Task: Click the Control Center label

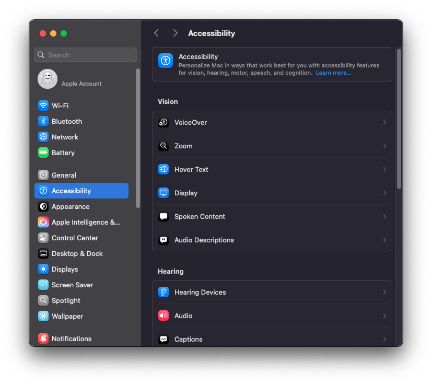Action: [x=75, y=238]
